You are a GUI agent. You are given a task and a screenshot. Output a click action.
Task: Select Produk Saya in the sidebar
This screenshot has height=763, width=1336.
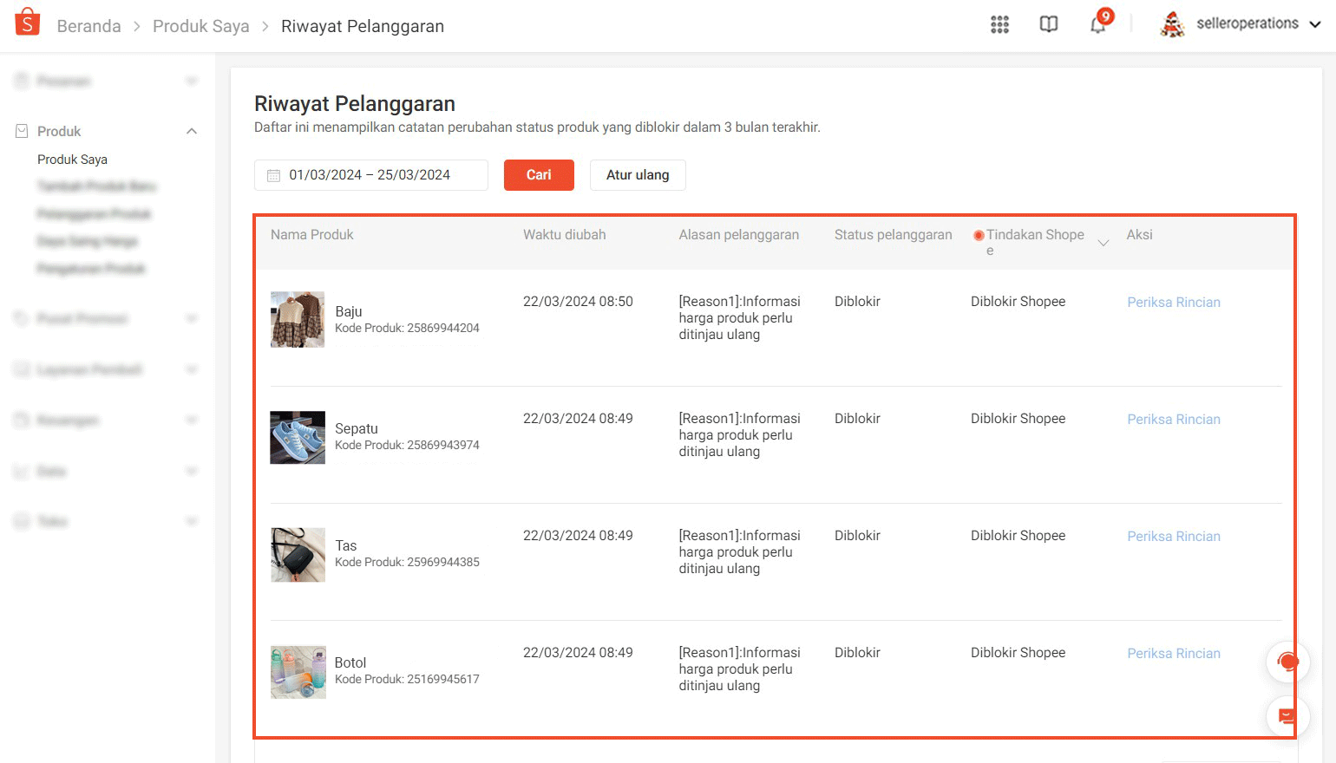point(72,159)
